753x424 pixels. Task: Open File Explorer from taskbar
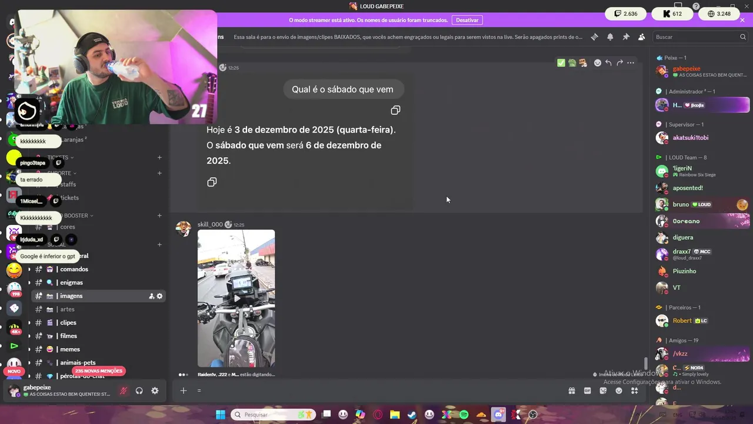(x=395, y=415)
